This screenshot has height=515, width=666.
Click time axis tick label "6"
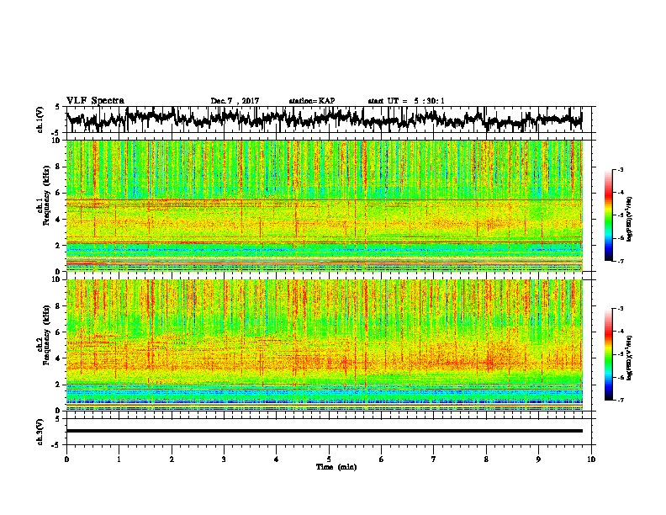click(382, 459)
